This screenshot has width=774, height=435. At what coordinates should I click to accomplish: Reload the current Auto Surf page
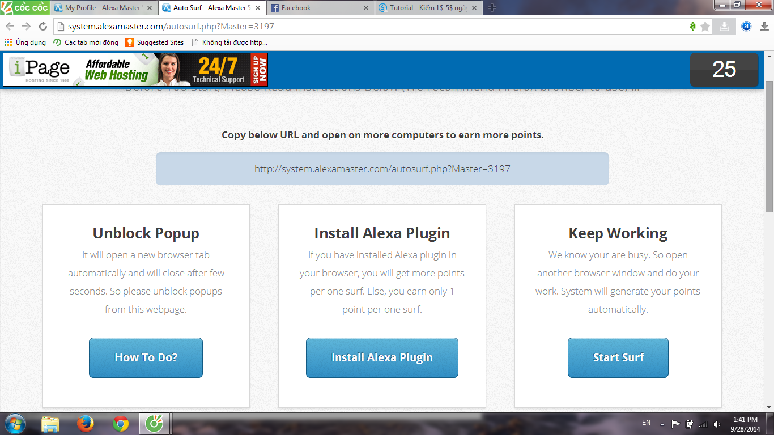(x=42, y=27)
